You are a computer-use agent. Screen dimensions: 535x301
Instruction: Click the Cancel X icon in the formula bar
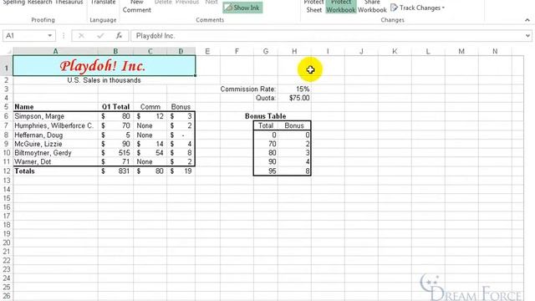(x=81, y=35)
